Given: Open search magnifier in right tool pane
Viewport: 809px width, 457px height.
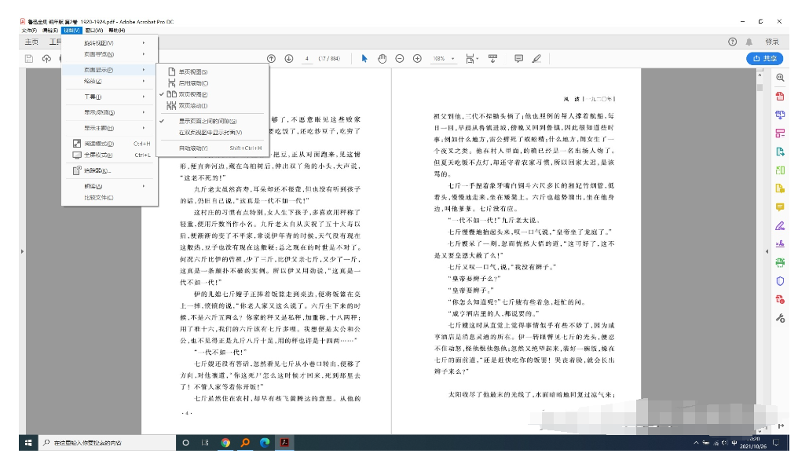Looking at the screenshot, I should click(x=780, y=78).
